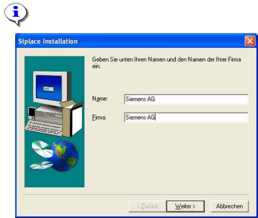Focus the Firma input field

coord(186,117)
